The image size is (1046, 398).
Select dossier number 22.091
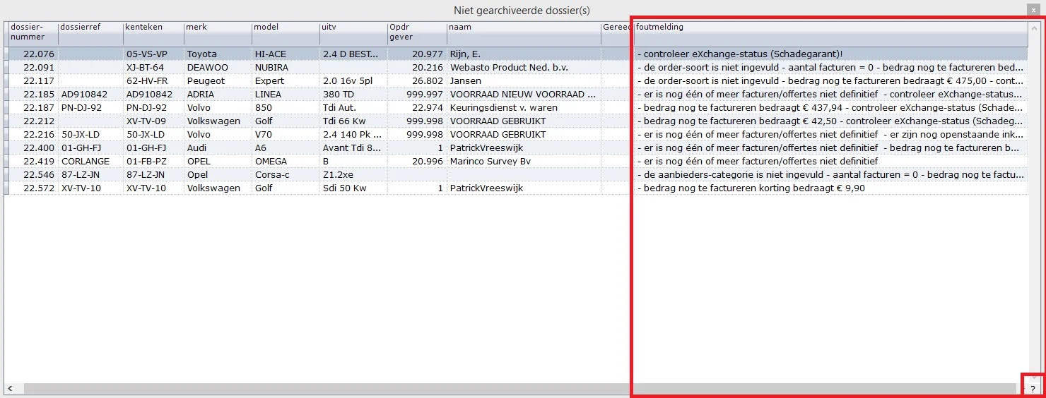(38, 67)
